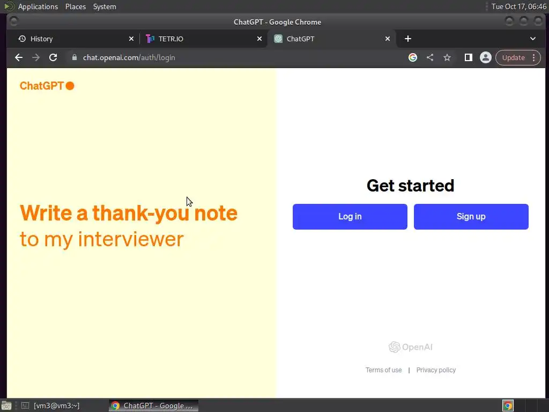
Task: Expand the tab search chevron
Action: [533, 39]
